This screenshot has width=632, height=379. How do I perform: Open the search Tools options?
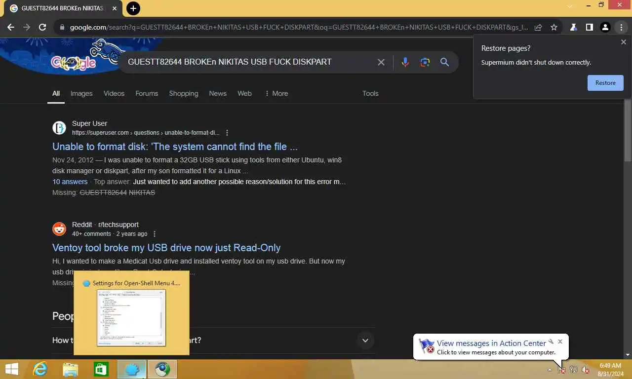point(370,93)
